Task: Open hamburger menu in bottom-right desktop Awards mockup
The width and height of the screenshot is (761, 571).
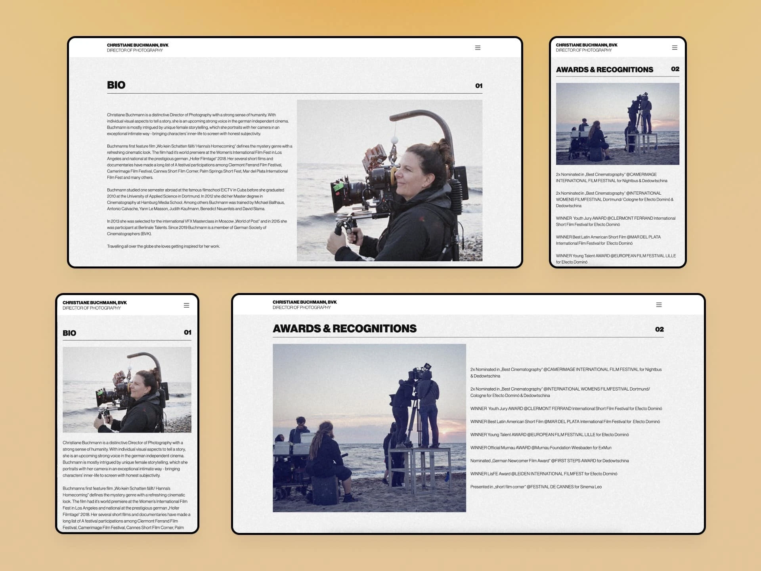Action: click(659, 305)
